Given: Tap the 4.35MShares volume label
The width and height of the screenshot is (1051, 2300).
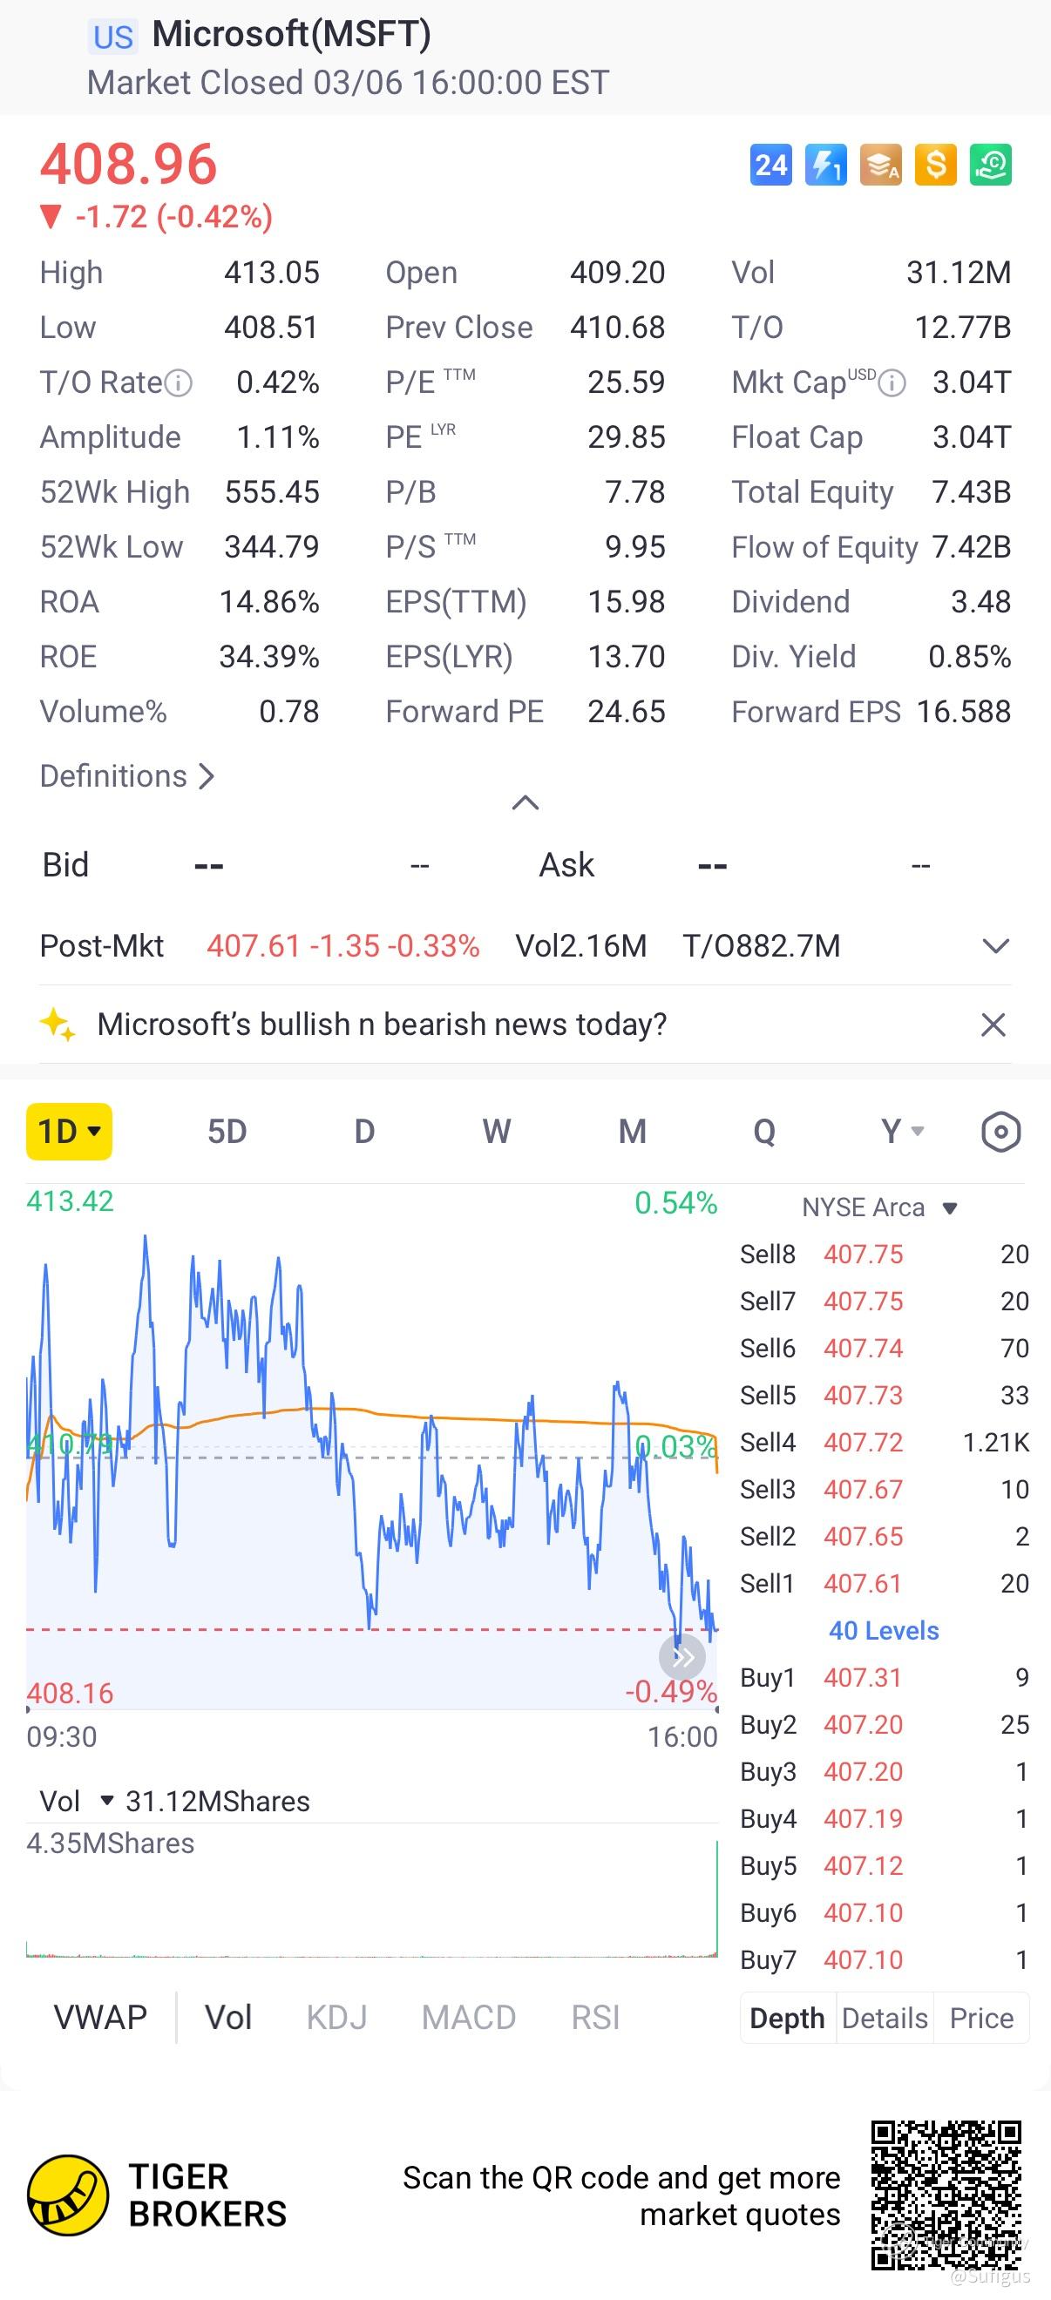Looking at the screenshot, I should (x=111, y=1843).
